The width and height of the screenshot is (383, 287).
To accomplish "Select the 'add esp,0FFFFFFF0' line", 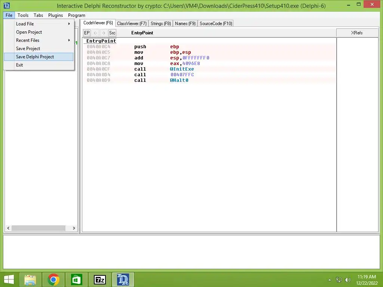I will point(209,58).
